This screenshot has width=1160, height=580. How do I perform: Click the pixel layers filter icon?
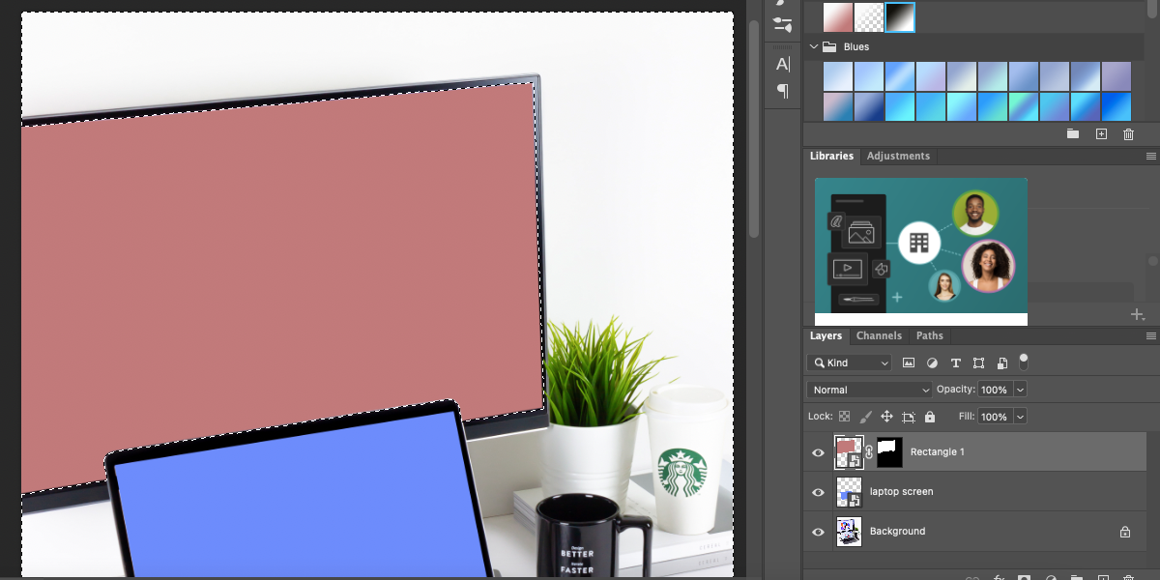(x=909, y=362)
